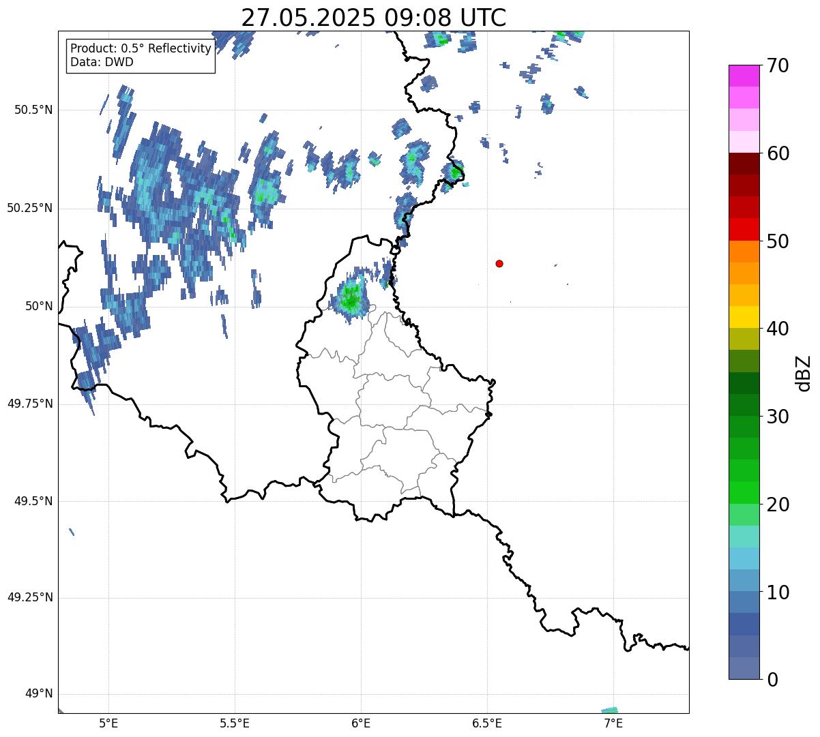The height and width of the screenshot is (737, 820).
Task: Click the dark maroon colorbar segment below 60
Action: 744,164
